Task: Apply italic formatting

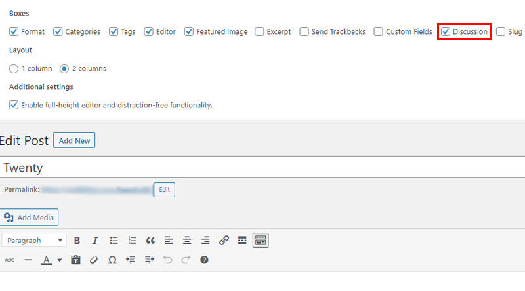Action: [x=95, y=241]
